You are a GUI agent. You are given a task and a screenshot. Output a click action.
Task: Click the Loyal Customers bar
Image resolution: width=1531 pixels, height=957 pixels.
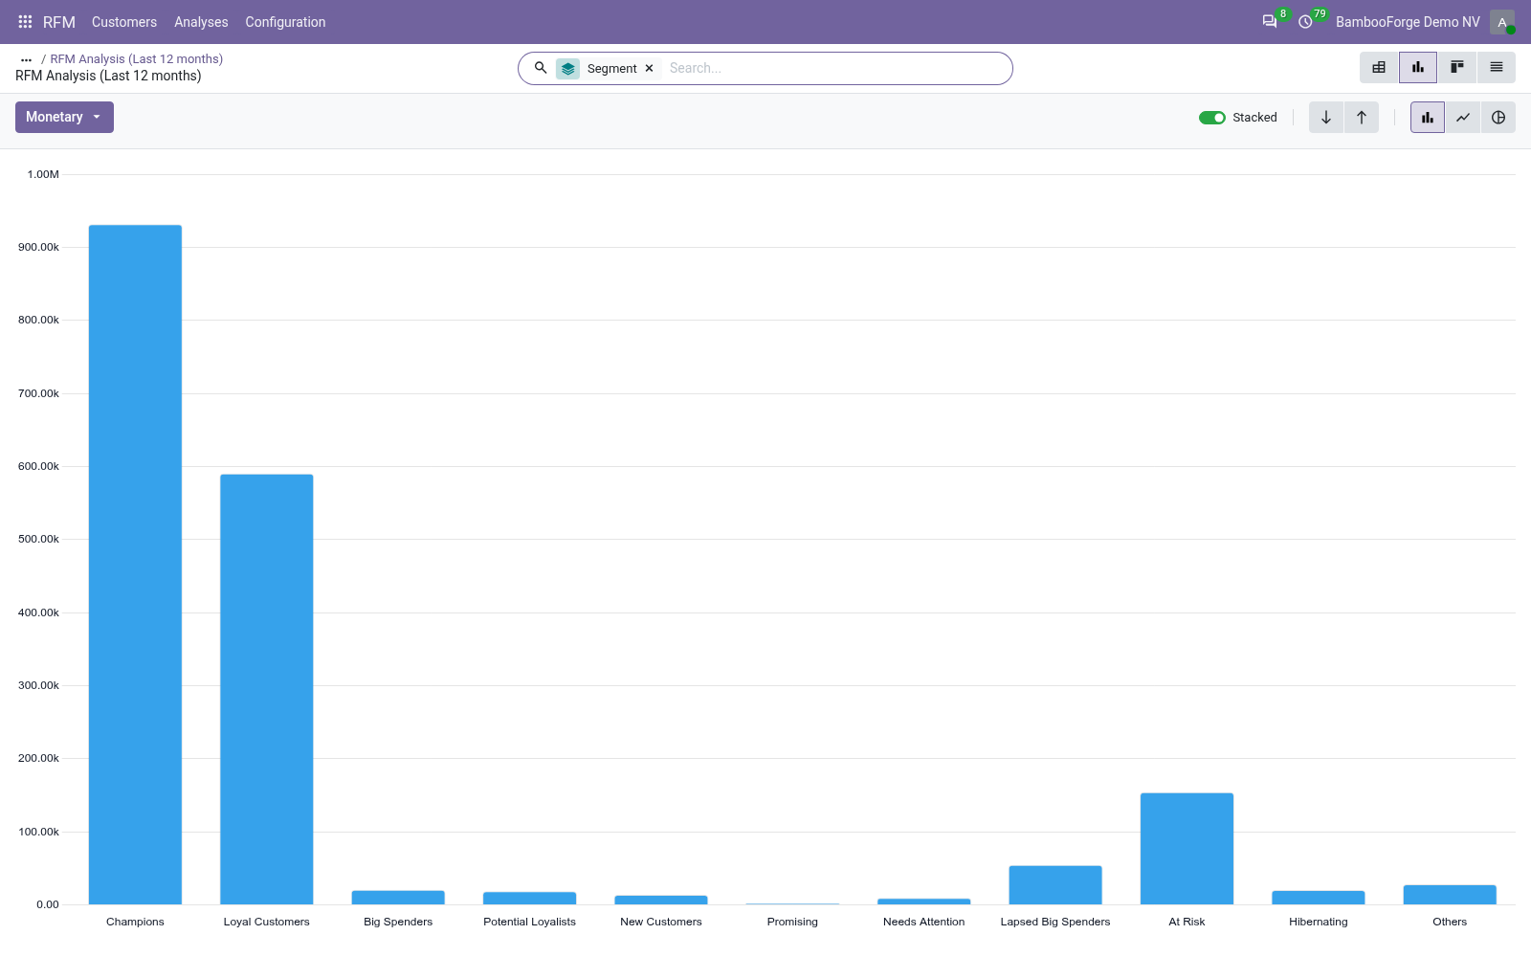click(x=267, y=689)
